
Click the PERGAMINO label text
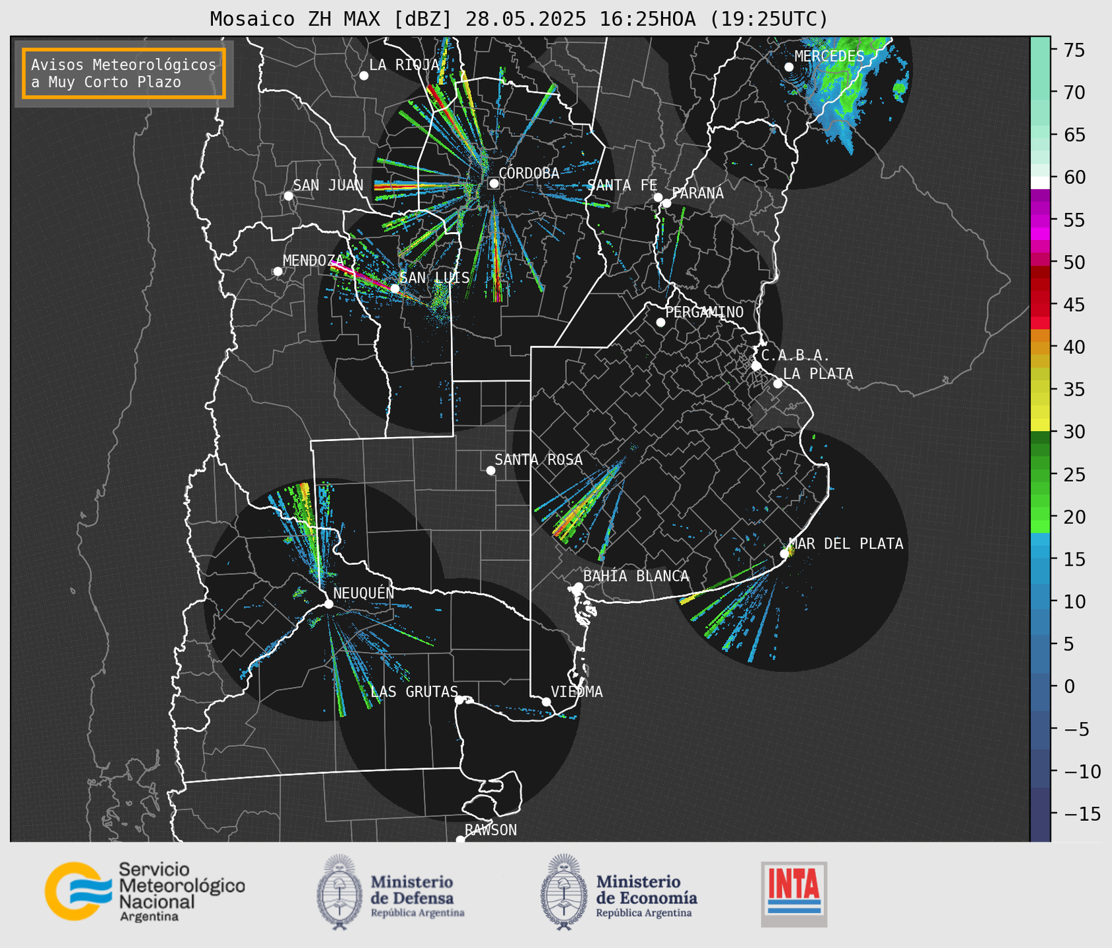(x=704, y=312)
